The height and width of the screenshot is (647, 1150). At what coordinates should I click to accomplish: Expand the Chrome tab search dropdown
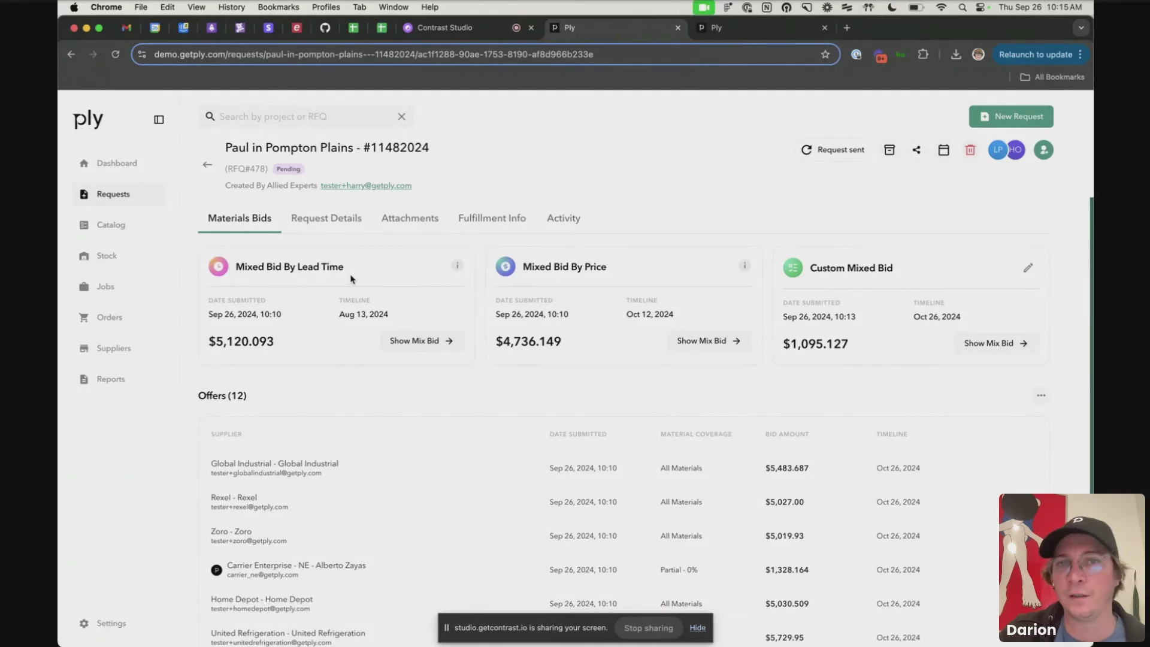1081,28
